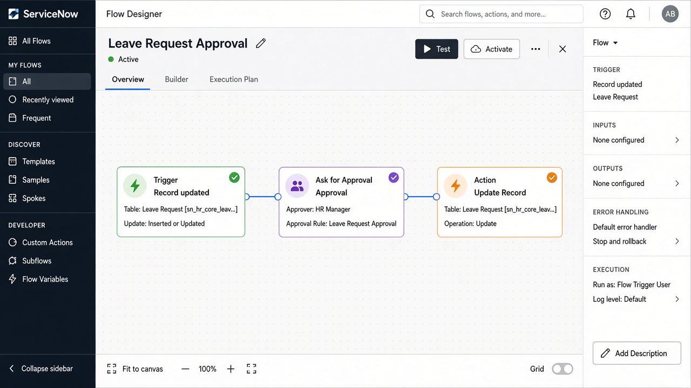Zoom out with the minus icon
Image resolution: width=691 pixels, height=388 pixels.
[185, 369]
